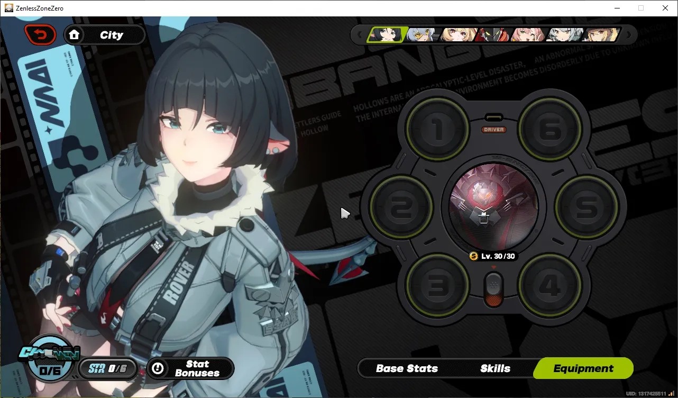Show next agents with right arrow
This screenshot has width=678, height=398.
[629, 35]
